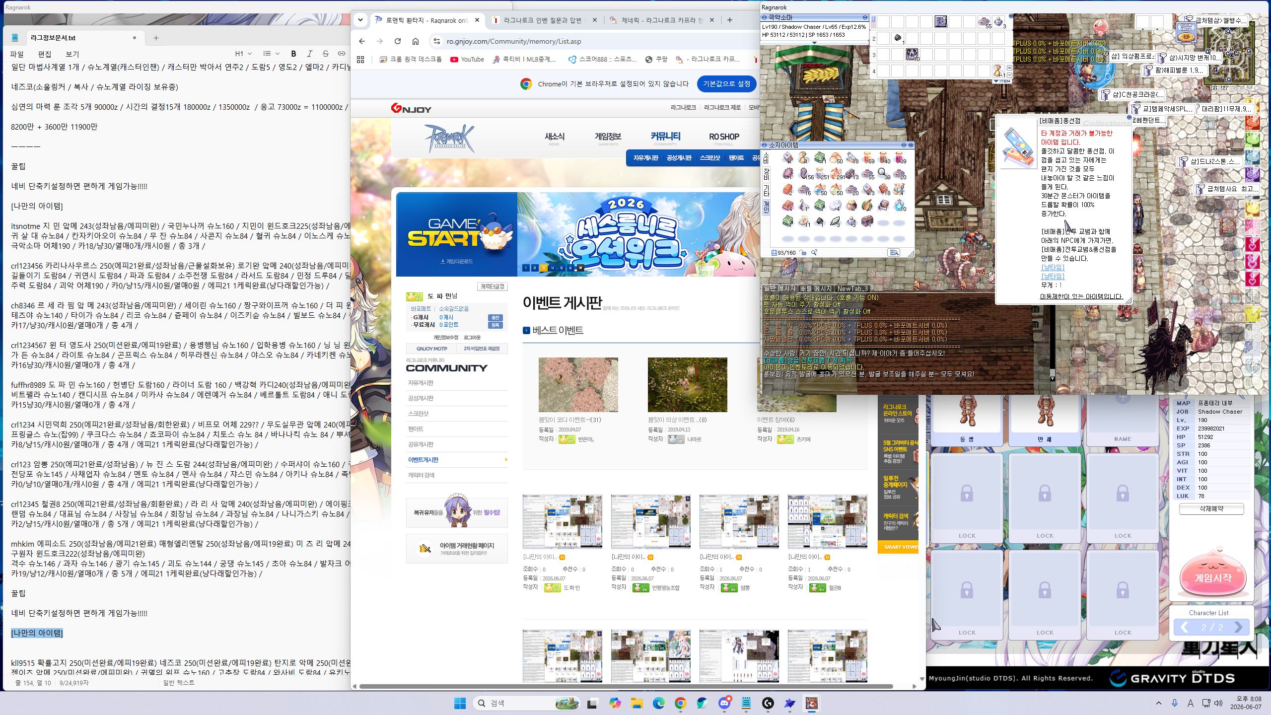Open the cherry blossom event thumbnail
The width and height of the screenshot is (1271, 715).
click(578, 385)
